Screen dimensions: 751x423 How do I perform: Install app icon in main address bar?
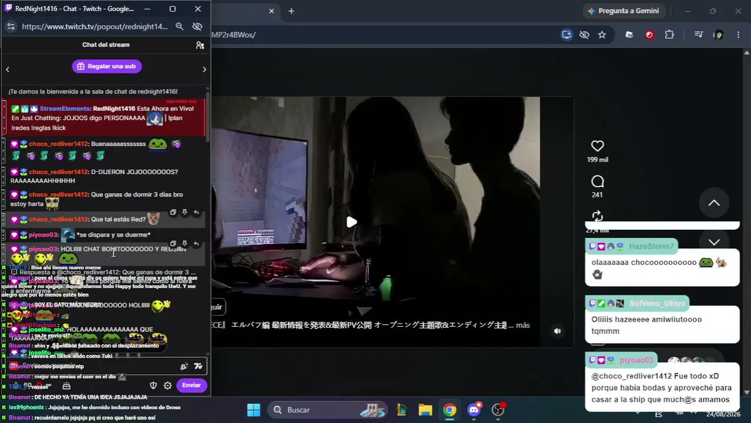coord(566,35)
